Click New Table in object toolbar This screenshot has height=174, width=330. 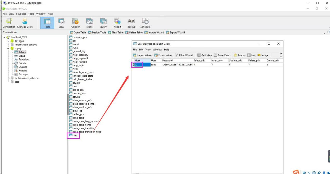115,32
